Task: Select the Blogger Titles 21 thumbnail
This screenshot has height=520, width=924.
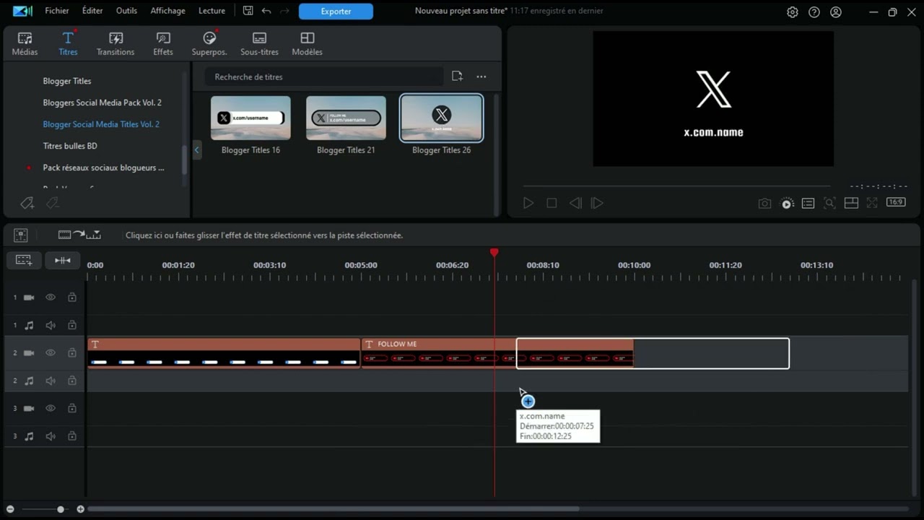Action: 346,118
